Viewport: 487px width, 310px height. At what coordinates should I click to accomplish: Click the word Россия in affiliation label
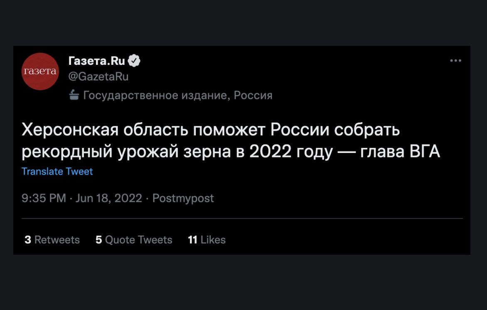point(253,95)
